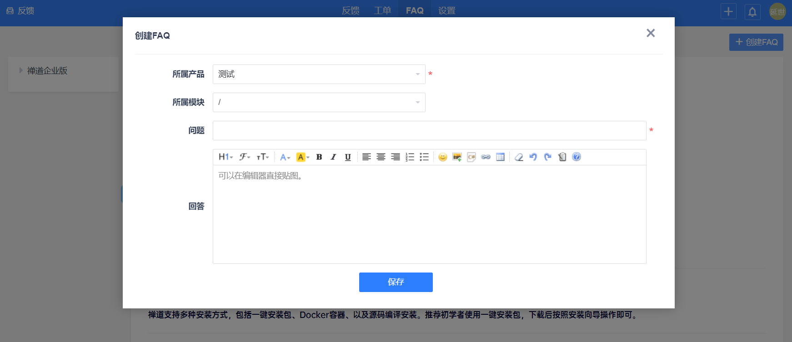Switch to the 反馈 navigation tab
Viewport: 792px width, 342px height.
tap(351, 10)
